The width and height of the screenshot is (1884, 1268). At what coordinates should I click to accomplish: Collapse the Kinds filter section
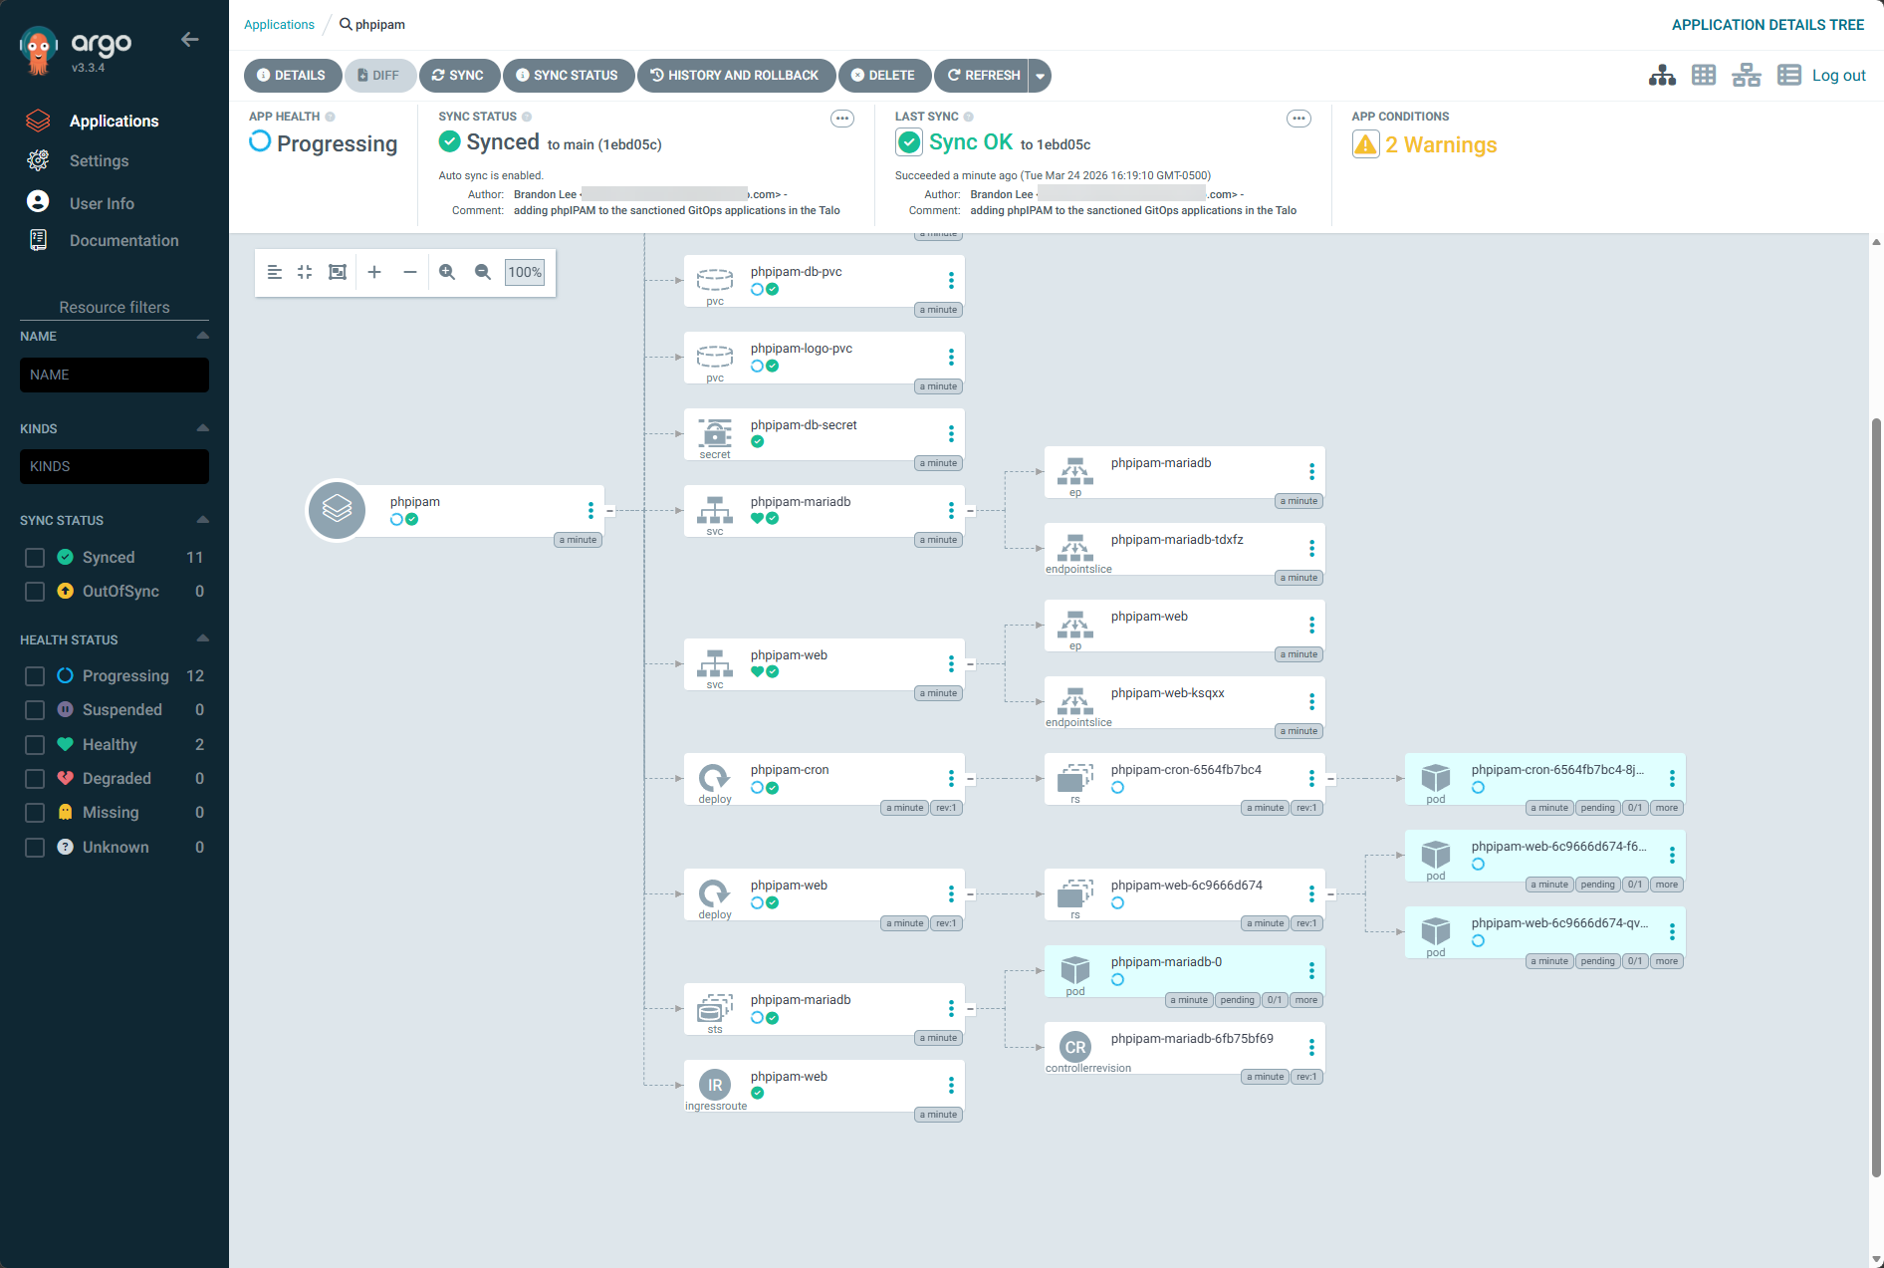coord(203,428)
